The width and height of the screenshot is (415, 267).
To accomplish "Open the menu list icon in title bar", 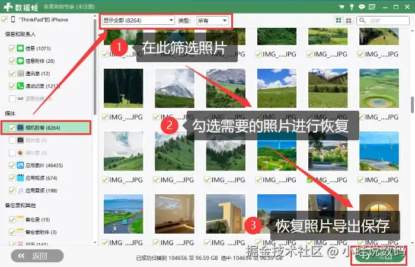I will 372,7.
